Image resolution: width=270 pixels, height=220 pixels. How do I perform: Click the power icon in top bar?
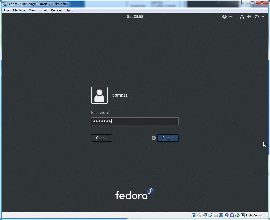pyautogui.click(x=256, y=17)
